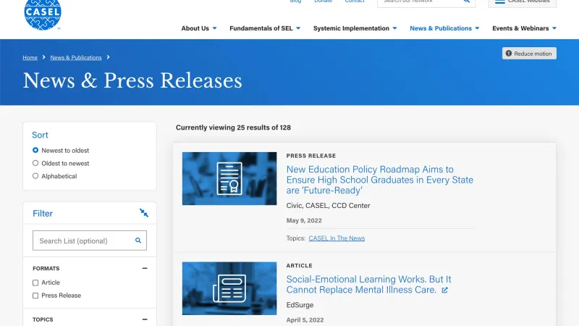Click the Reduce motion info icon
Viewport: 579px width, 326px height.
click(509, 54)
